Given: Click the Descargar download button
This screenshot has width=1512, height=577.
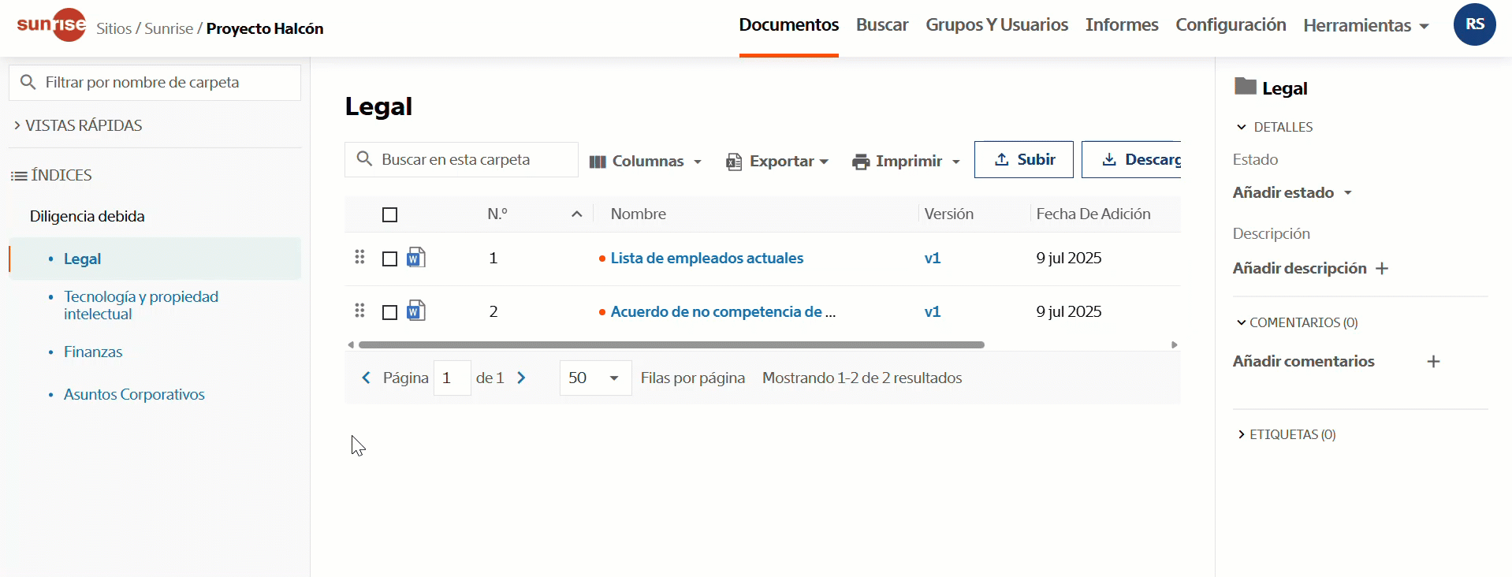Looking at the screenshot, I should (x=1131, y=159).
